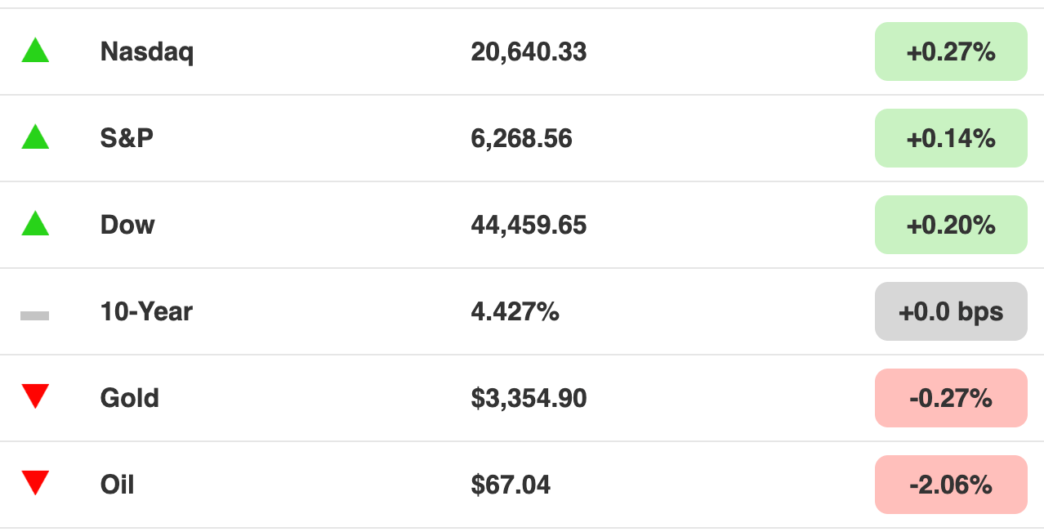Select the Oil price $67.04

511,485
